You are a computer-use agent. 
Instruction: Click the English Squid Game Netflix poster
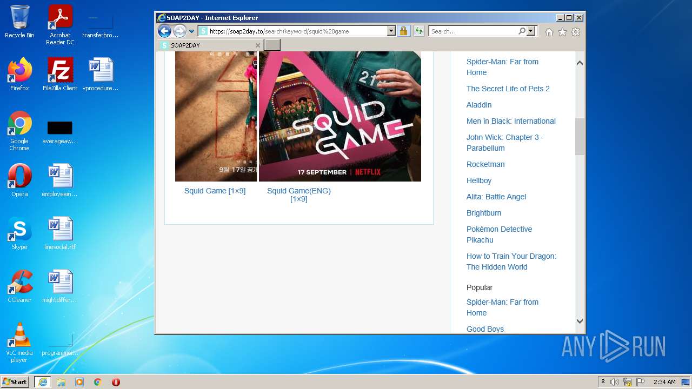(340, 116)
